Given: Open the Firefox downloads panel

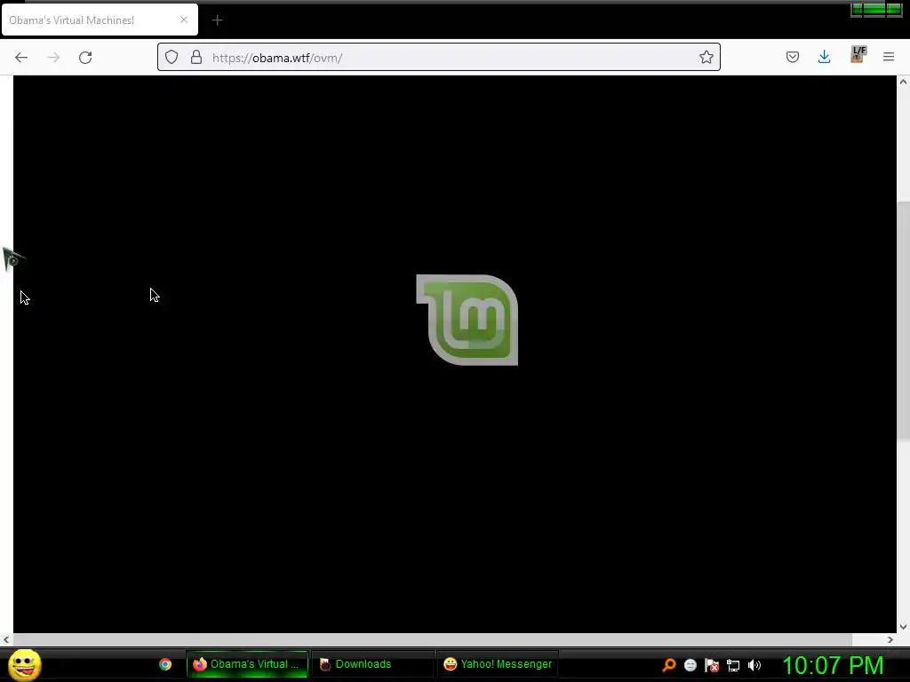Looking at the screenshot, I should (824, 57).
